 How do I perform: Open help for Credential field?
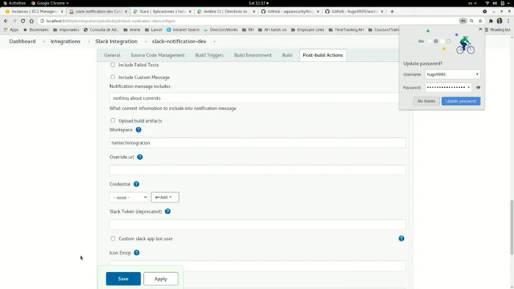click(137, 184)
